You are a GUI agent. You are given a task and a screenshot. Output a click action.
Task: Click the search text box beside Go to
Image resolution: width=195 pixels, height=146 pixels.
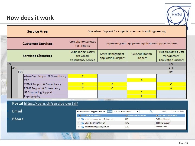144,111
